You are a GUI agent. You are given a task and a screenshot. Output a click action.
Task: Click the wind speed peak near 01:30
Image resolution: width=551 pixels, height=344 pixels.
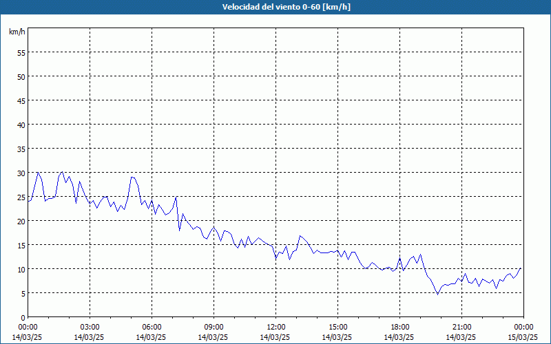tap(62, 172)
